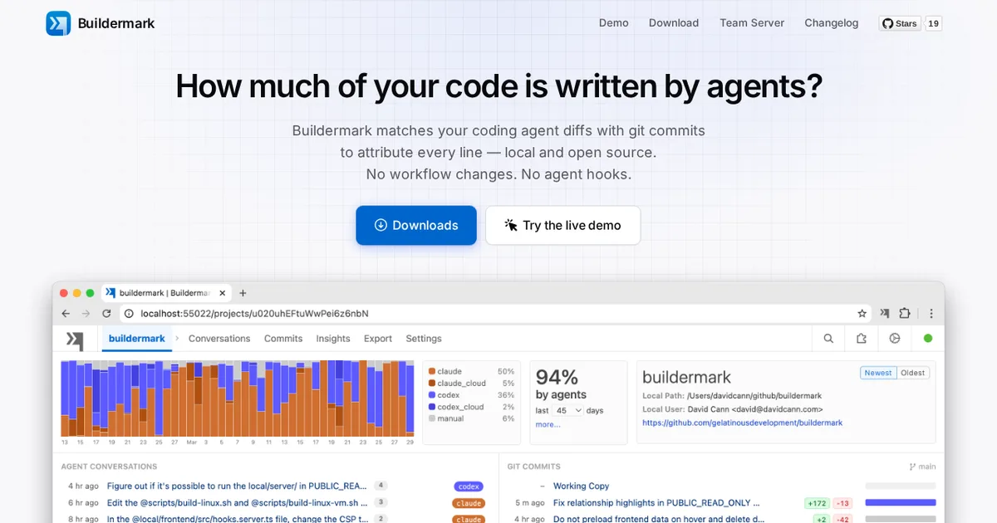Select the buildermark project tab in app
997x523 pixels.
coord(137,339)
